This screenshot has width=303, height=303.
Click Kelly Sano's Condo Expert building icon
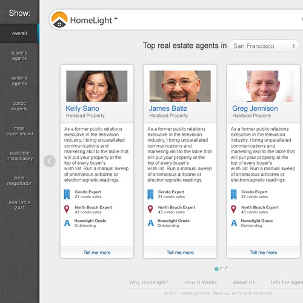point(67,195)
